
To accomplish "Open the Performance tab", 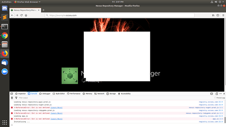I will (74, 94).
